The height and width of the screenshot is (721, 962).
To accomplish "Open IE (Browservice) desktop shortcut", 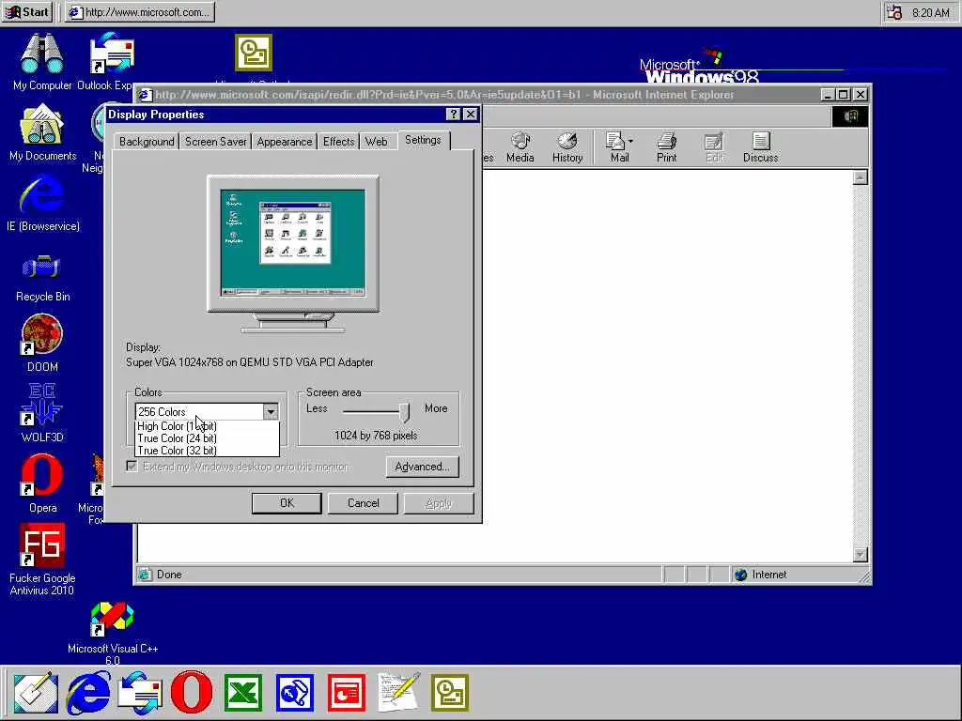I will click(41, 203).
